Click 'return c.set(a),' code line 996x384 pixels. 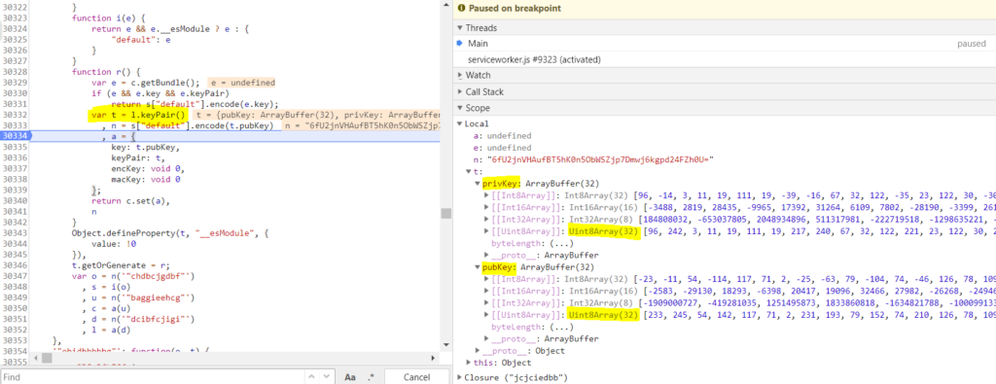coord(131,201)
